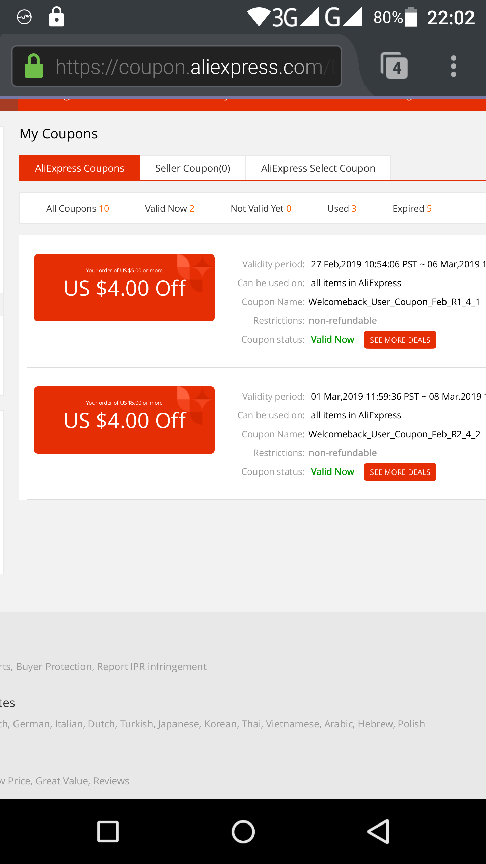
Task: Click the AliExpress URL address bar
Action: 177,66
